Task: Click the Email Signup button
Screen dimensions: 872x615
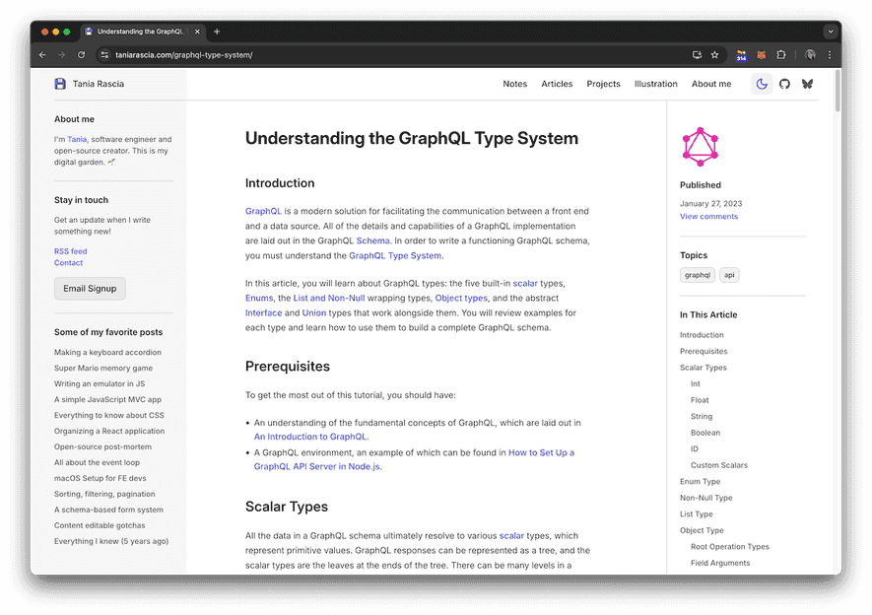Action: coord(89,288)
